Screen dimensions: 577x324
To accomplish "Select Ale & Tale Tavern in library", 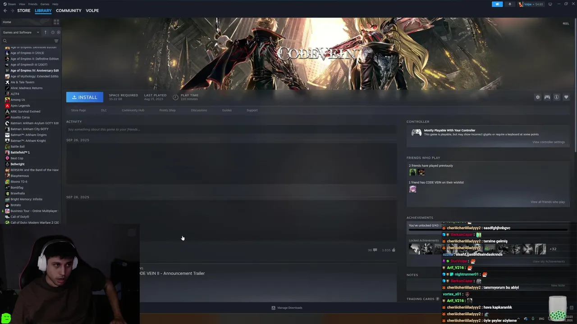I will click(x=22, y=82).
